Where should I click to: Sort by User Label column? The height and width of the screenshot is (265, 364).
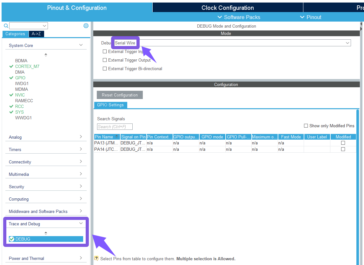click(317, 137)
